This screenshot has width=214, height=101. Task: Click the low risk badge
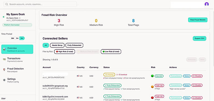pyautogui.click(x=159, y=76)
